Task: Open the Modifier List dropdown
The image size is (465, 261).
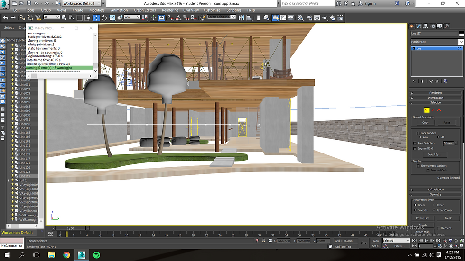Action: tap(437, 42)
